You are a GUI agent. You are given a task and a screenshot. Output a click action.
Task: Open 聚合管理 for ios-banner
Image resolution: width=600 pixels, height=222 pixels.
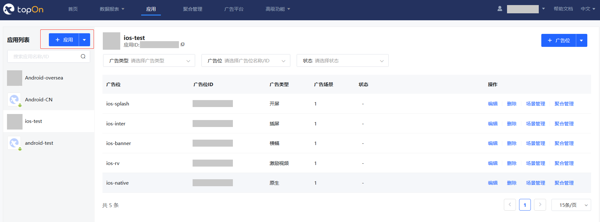[x=564, y=143]
